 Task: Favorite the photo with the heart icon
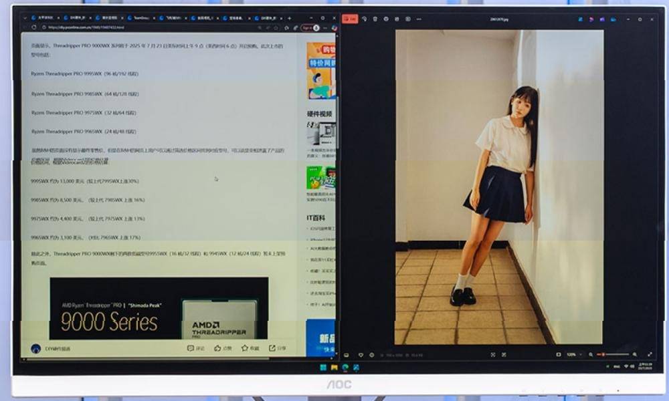click(x=361, y=355)
